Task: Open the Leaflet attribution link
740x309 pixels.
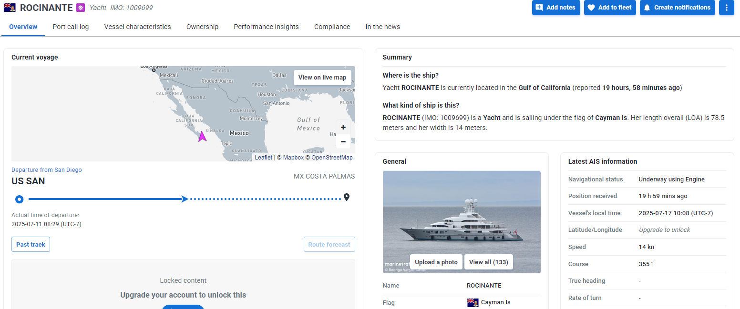Action: pos(263,158)
